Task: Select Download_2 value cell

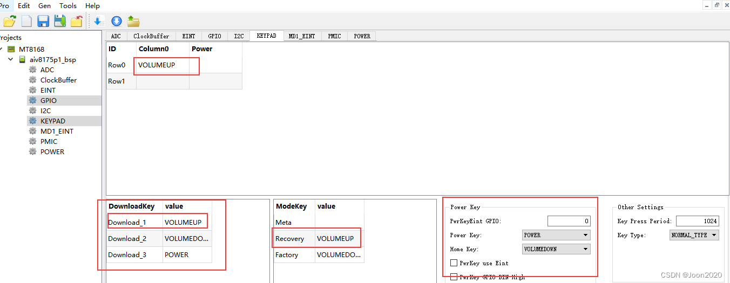Action: point(187,238)
